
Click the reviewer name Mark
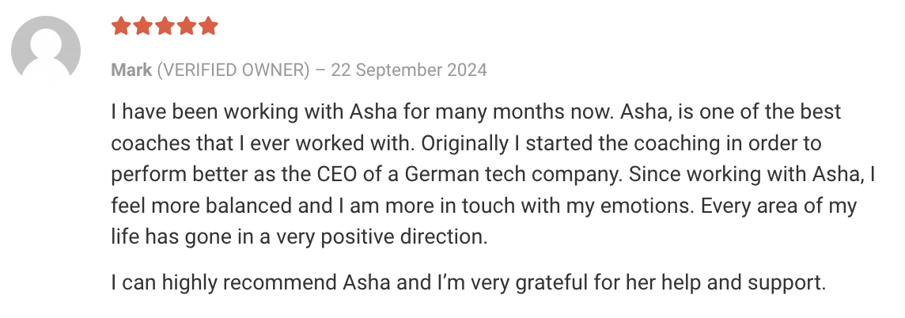131,70
